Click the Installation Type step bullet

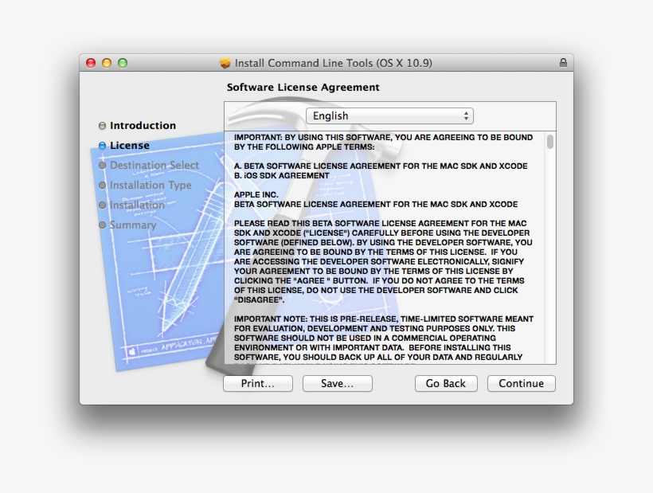tap(103, 185)
